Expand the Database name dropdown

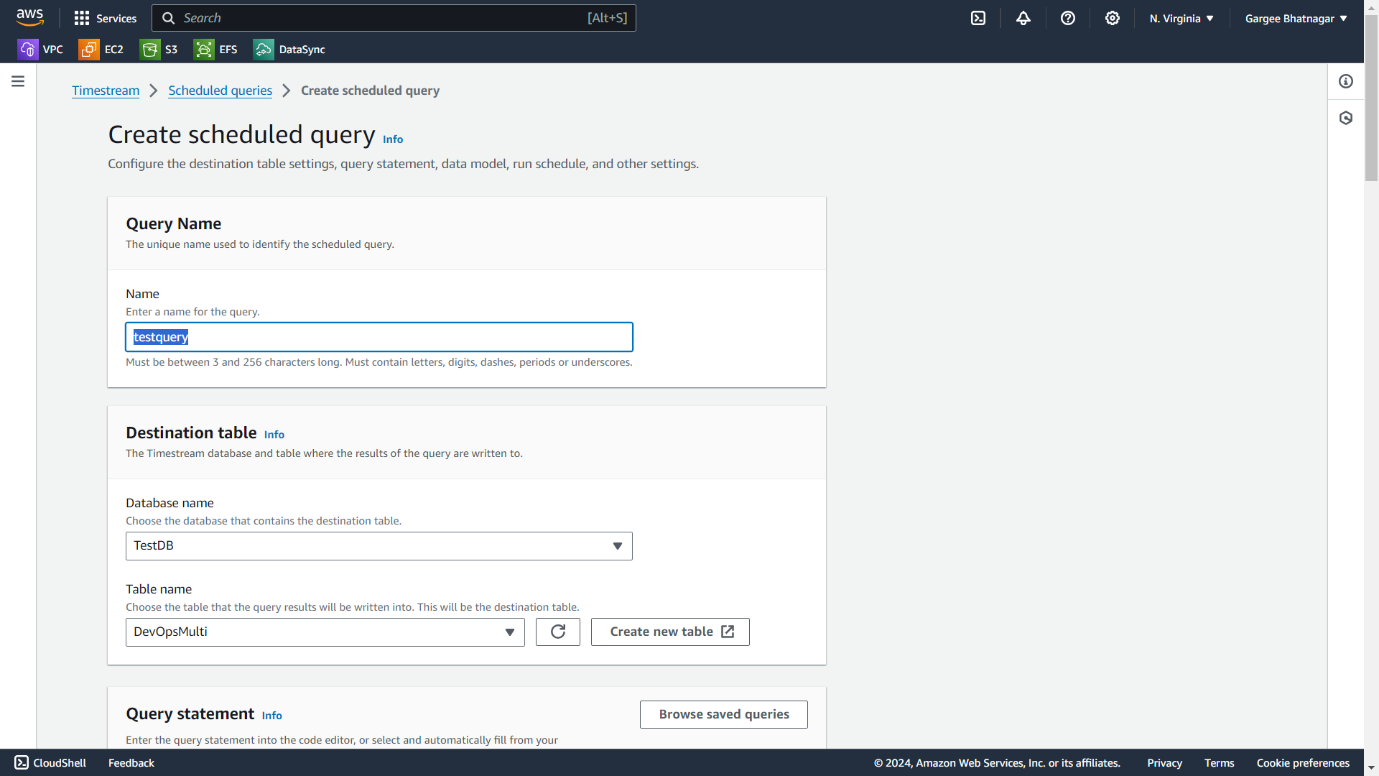[379, 546]
